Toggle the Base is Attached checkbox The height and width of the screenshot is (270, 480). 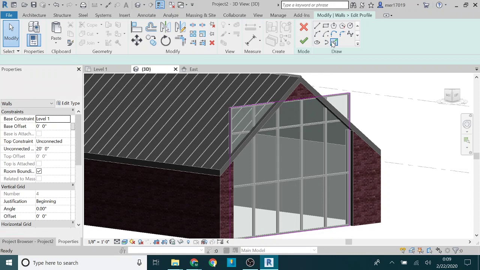point(39,134)
